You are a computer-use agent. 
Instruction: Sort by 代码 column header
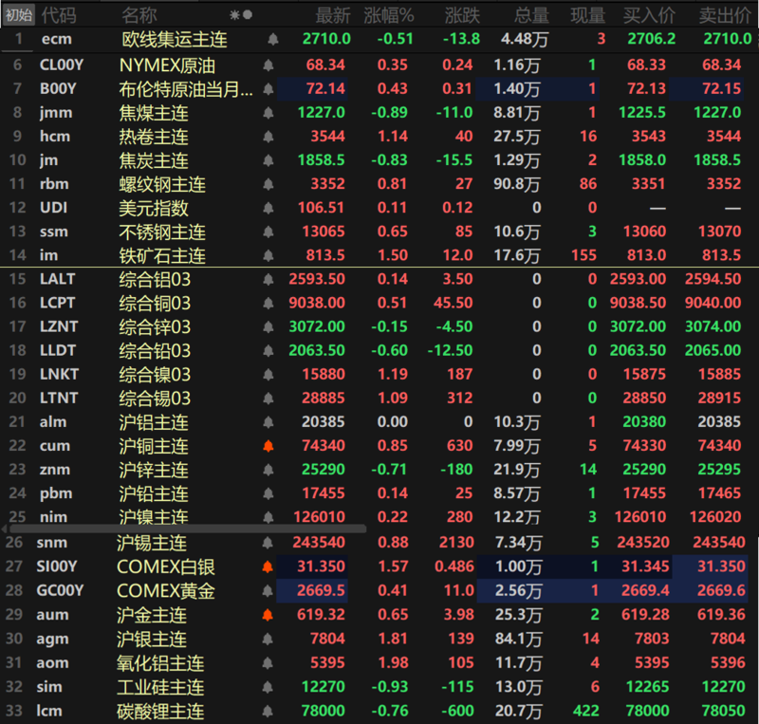point(59,15)
